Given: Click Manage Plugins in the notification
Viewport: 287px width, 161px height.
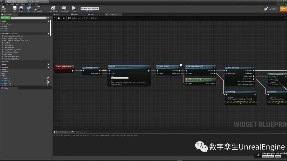Looking at the screenshot, I should 268,156.
